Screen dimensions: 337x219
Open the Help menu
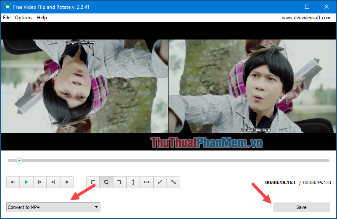point(42,18)
